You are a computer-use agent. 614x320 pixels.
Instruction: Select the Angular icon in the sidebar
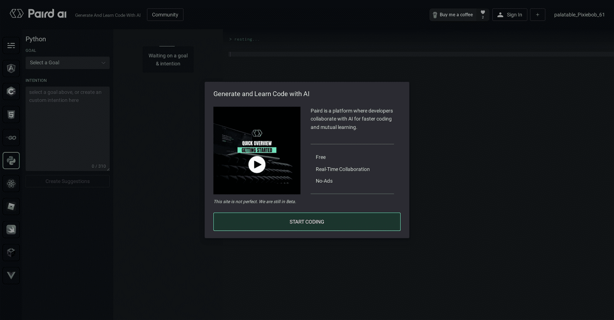click(x=11, y=69)
